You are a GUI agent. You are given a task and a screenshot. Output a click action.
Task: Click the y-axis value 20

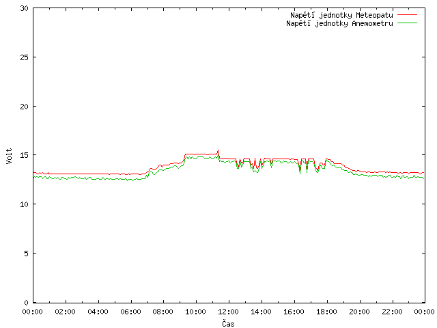[x=25, y=107]
